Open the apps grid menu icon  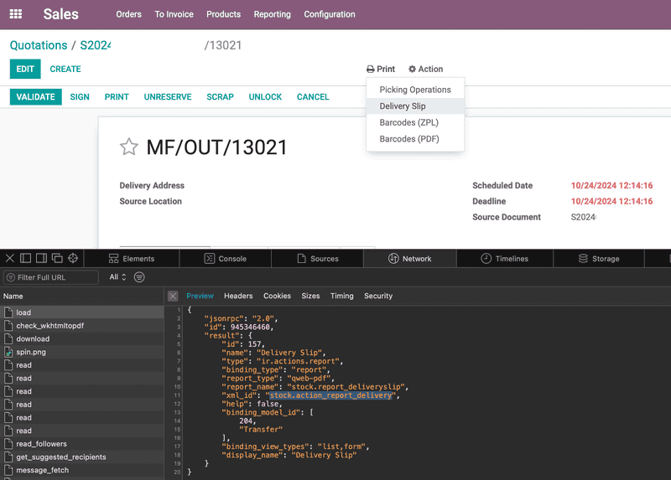coord(16,14)
